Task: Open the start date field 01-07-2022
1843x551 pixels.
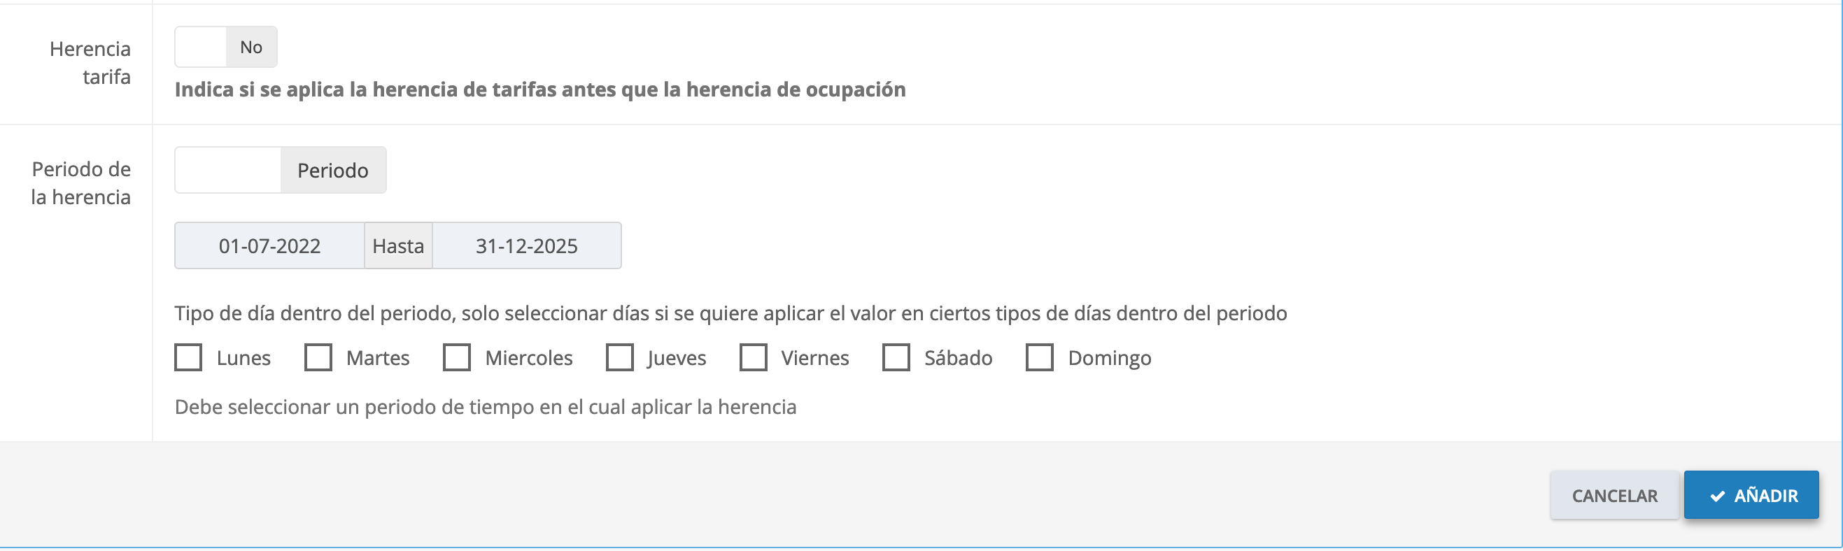Action: click(269, 246)
